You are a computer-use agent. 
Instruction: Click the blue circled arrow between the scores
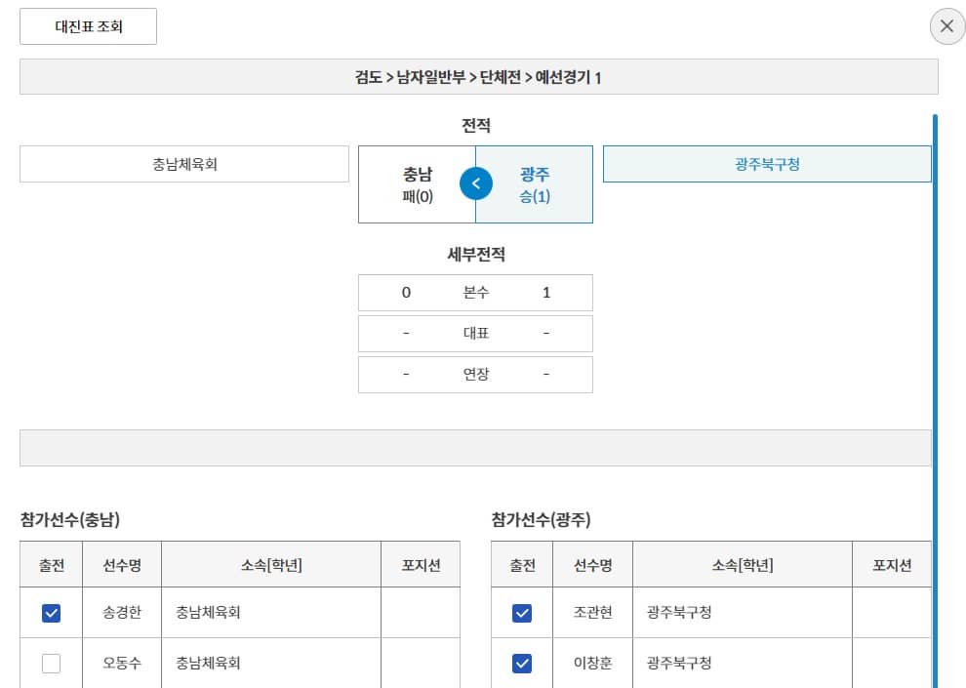coord(475,183)
